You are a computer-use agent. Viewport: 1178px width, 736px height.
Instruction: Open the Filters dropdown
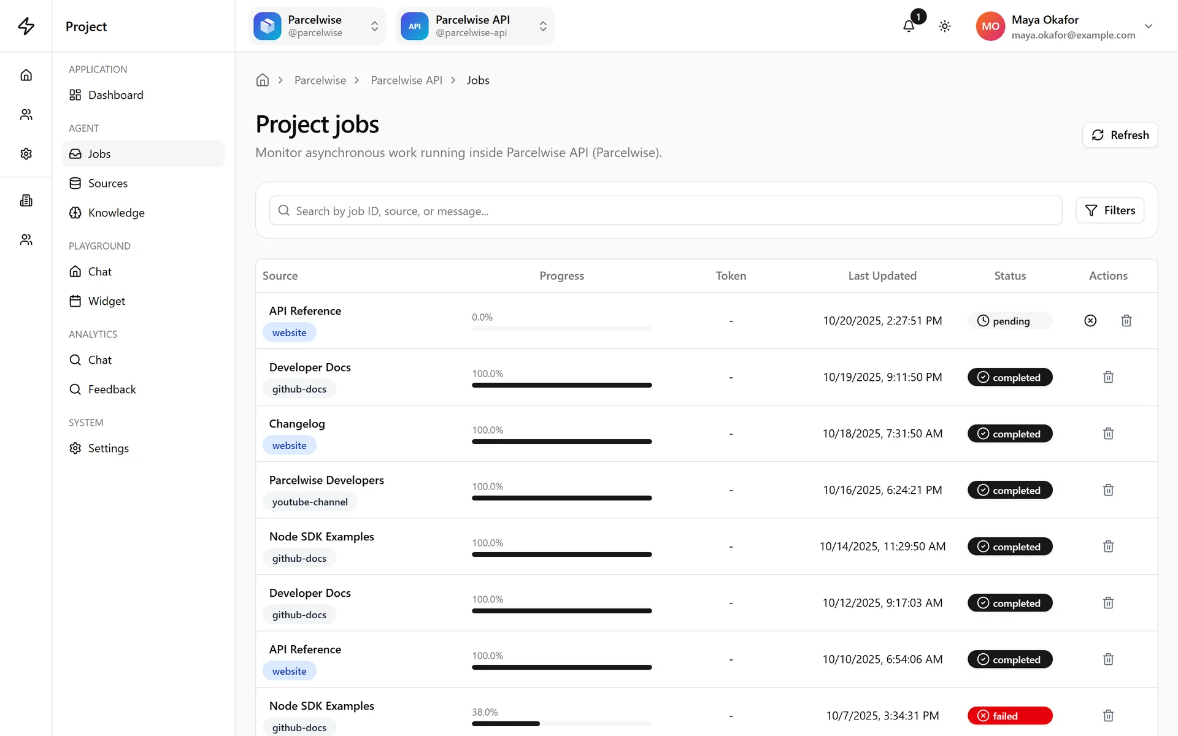(1110, 210)
